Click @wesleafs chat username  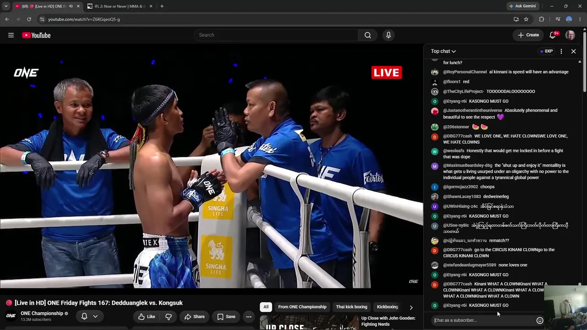click(454, 151)
